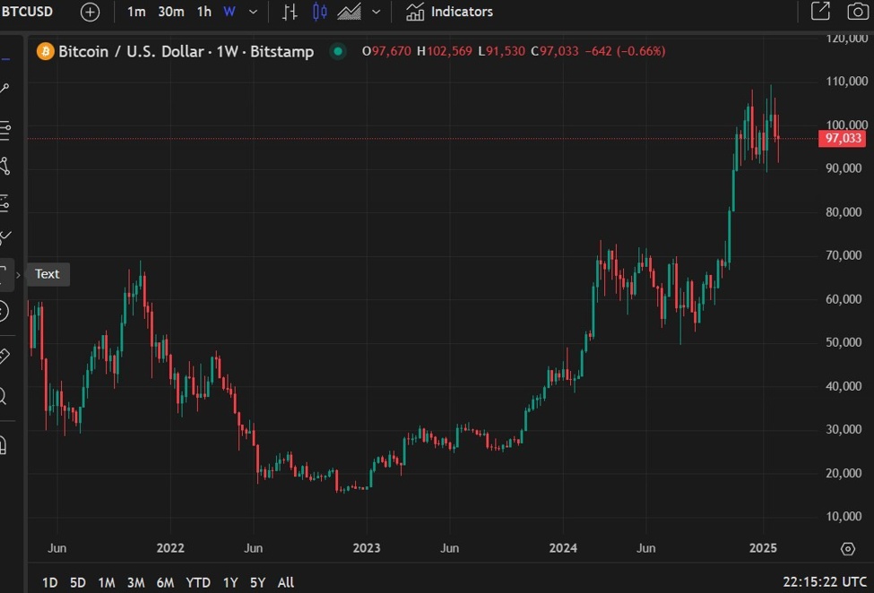Screen dimensions: 874x593
Task: Select the area chart style icon
Action: 350,12
